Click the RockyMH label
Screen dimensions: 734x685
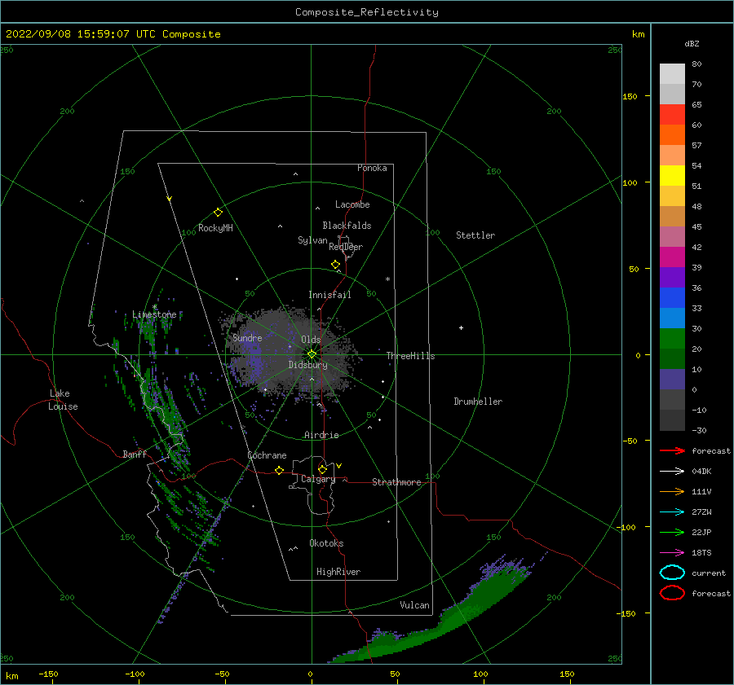pos(215,228)
